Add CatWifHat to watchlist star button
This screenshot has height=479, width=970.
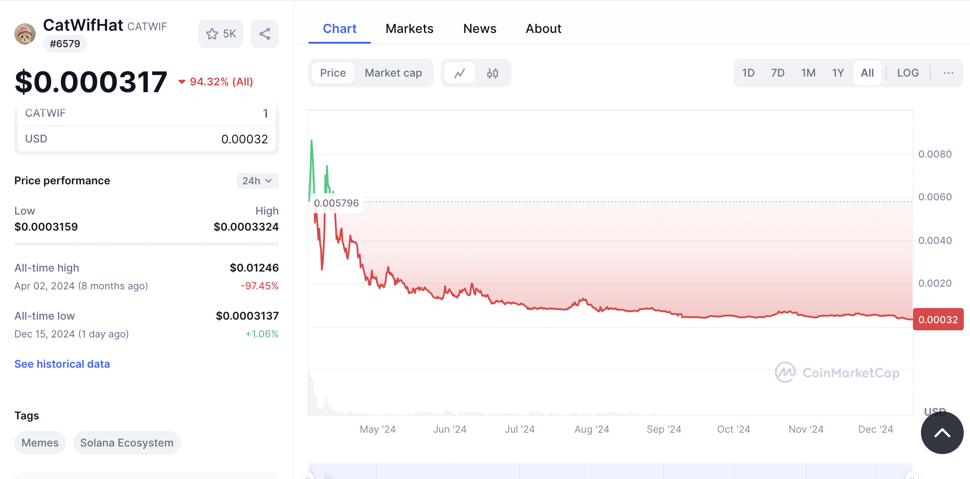(x=221, y=34)
